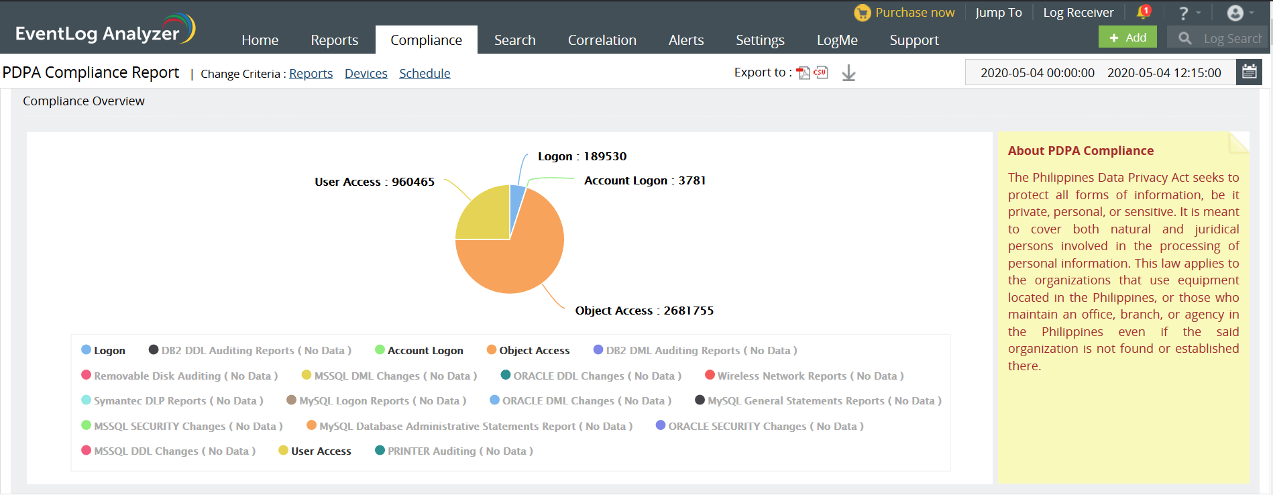Image resolution: width=1273 pixels, height=495 pixels.
Task: Toggle MySQL Database Administrative Statements legend item
Action: click(470, 426)
